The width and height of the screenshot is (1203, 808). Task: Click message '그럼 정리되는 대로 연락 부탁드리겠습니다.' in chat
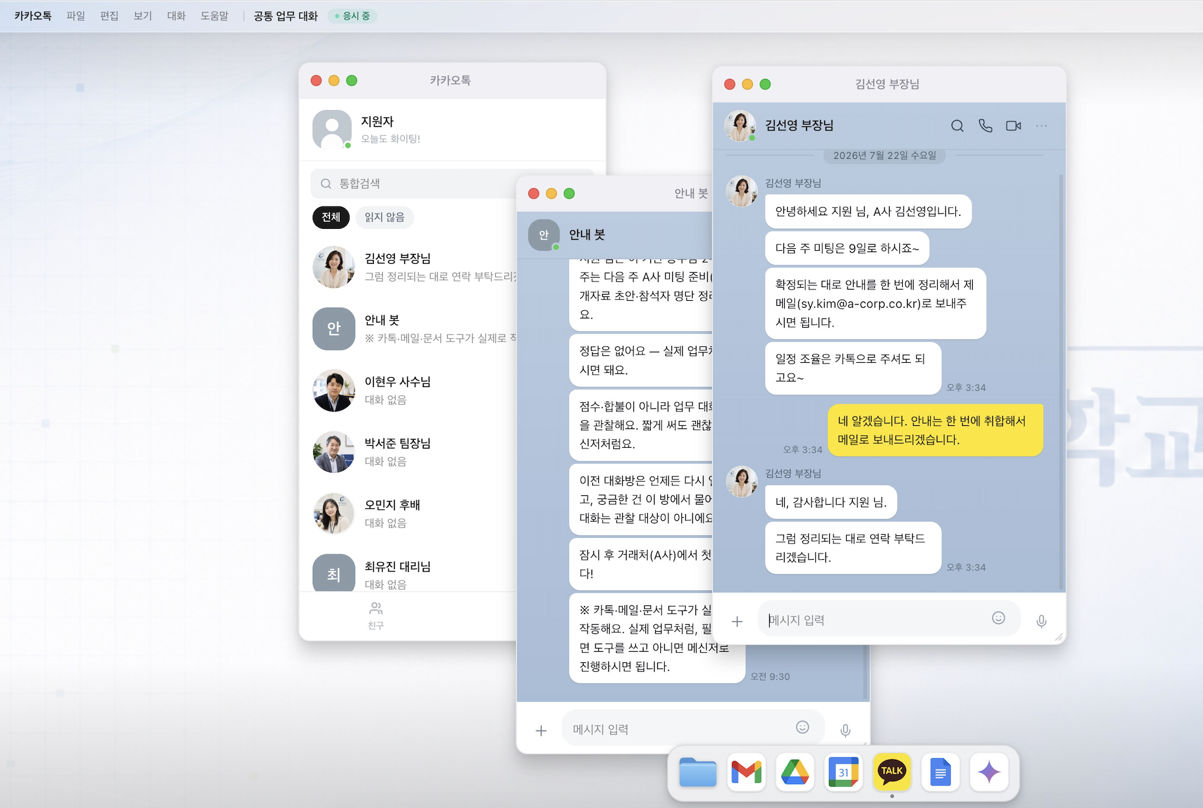[853, 548]
